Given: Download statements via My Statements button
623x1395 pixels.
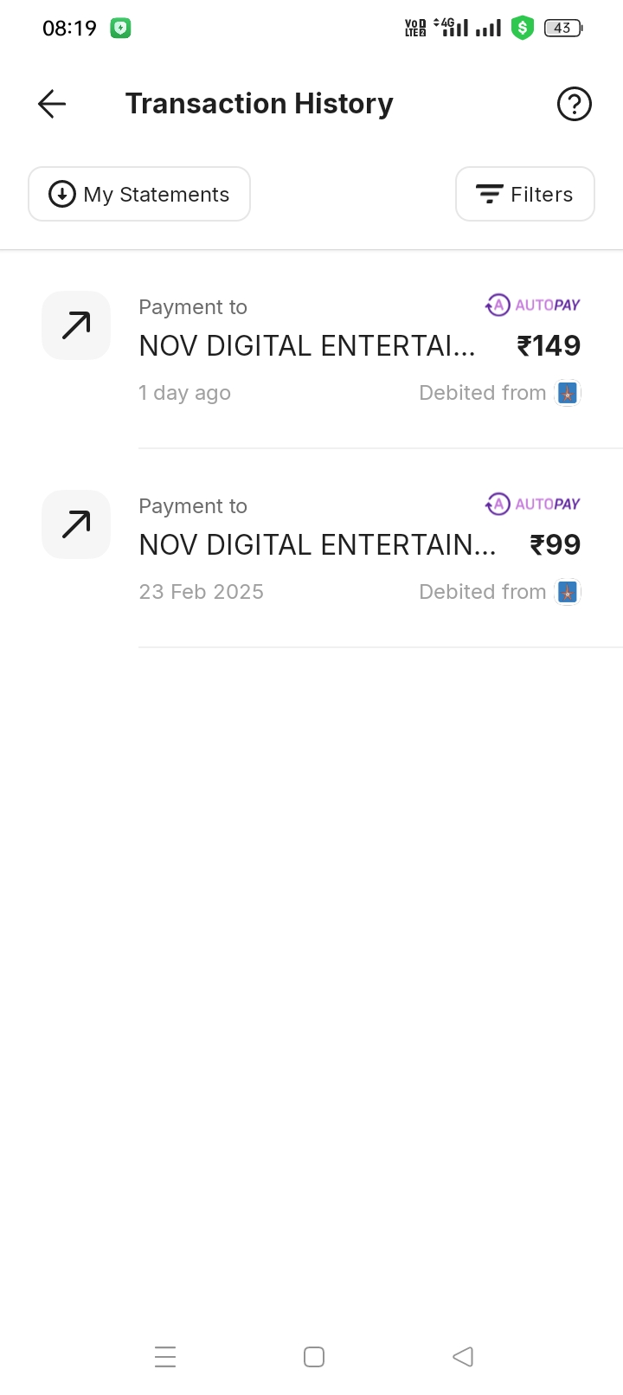Looking at the screenshot, I should click(139, 194).
